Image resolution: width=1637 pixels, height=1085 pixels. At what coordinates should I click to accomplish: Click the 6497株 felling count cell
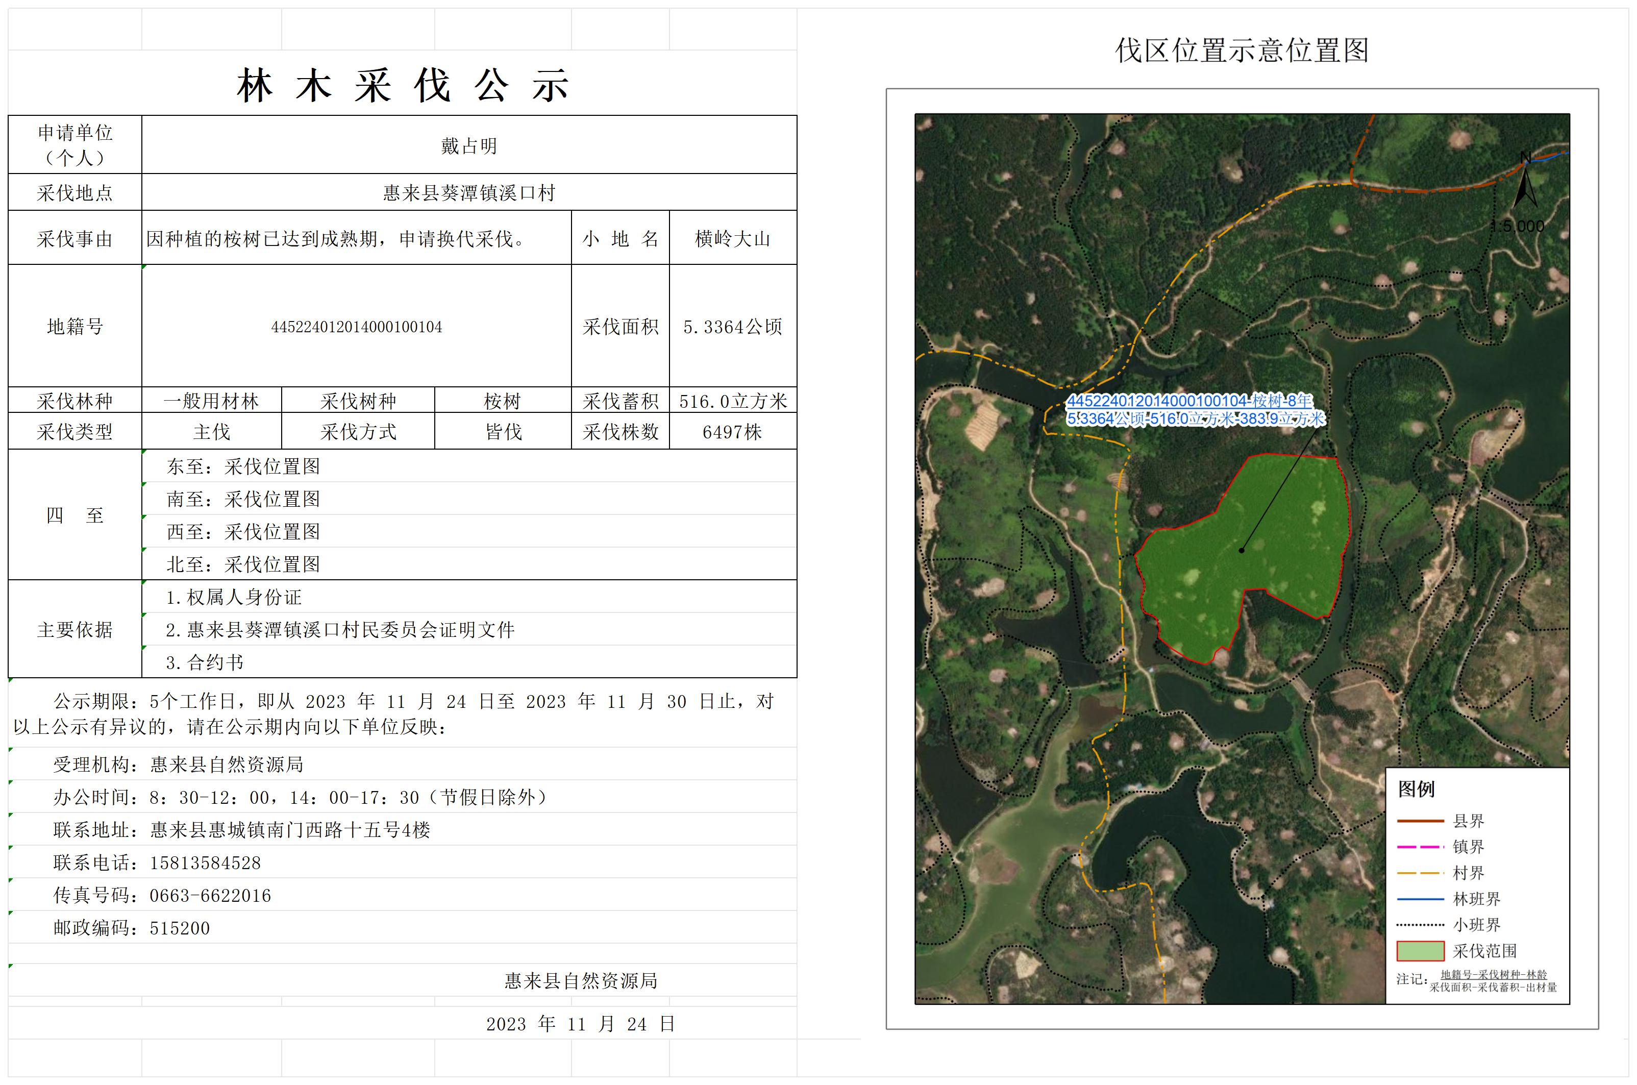tap(732, 432)
